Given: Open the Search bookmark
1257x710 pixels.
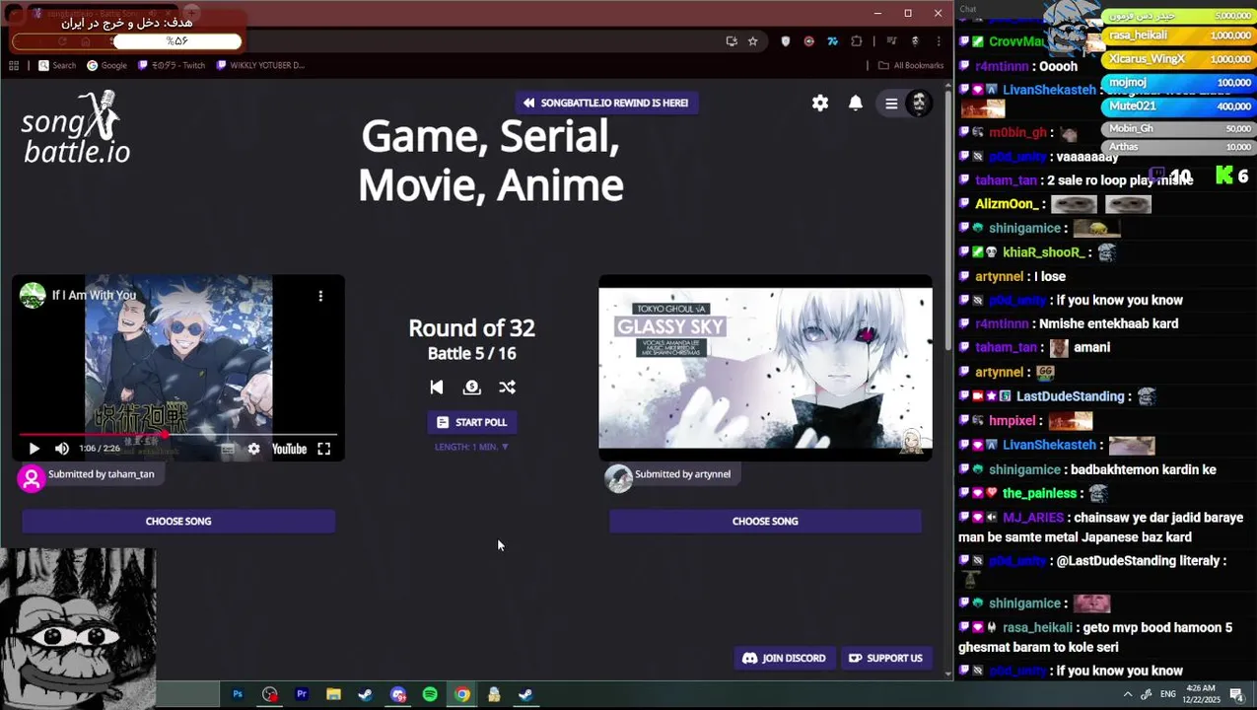Looking at the screenshot, I should (x=57, y=65).
